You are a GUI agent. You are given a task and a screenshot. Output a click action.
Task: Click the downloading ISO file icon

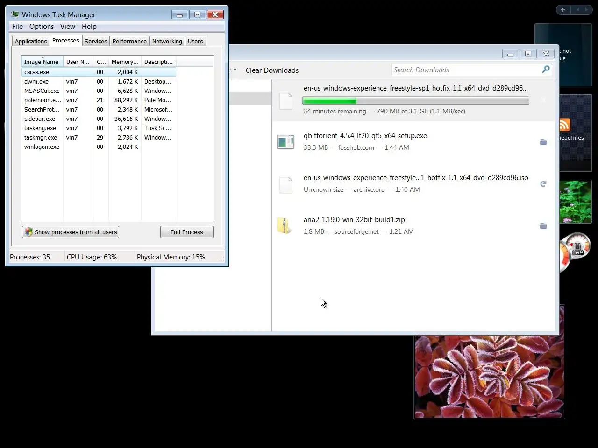(x=285, y=101)
